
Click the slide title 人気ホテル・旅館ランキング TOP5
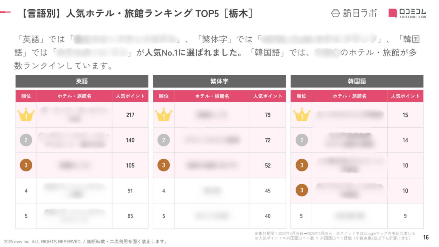(142, 13)
